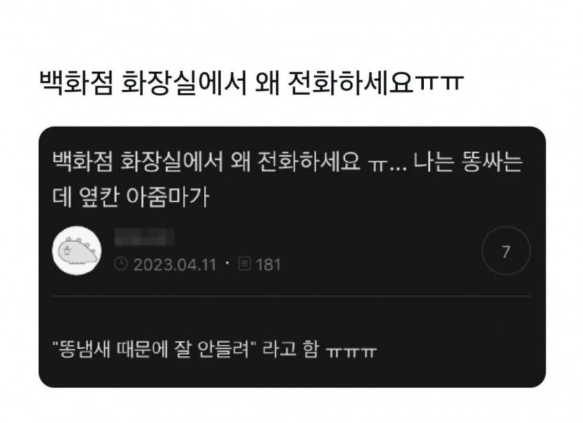Click the word 백화점 in the large heading
This screenshot has height=423, width=583.
75,83
